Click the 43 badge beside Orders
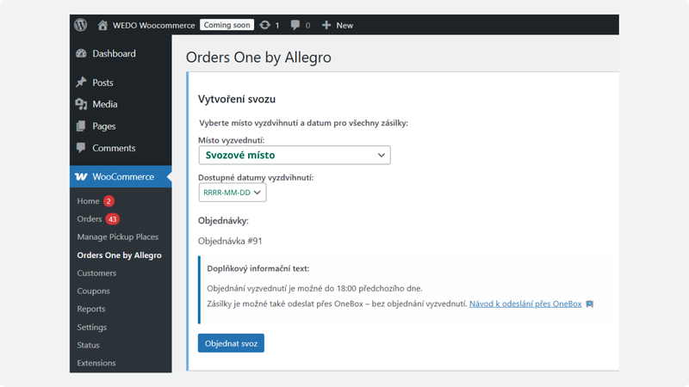 113,219
